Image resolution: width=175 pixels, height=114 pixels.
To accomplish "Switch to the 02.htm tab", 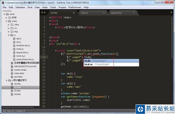I will pos(62,13).
